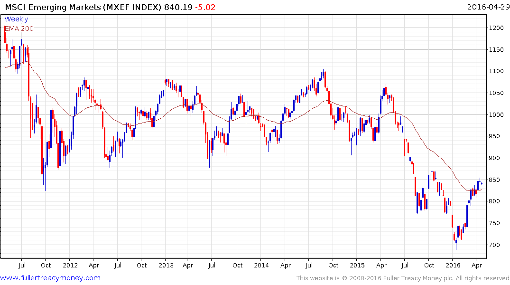Image resolution: width=510 pixels, height=285 pixels.
Task: Click the 1200 price axis label
Action: [x=496, y=28]
